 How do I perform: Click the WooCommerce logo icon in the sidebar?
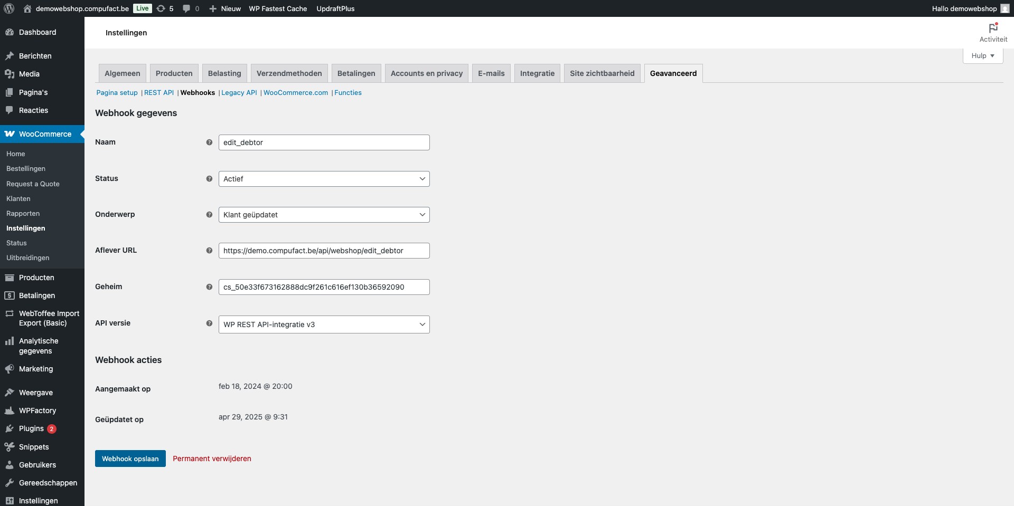(10, 134)
